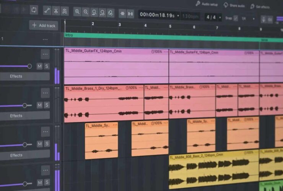The image size is (283, 191).
Task: Open the Synth track options menu
Action: 45,132
